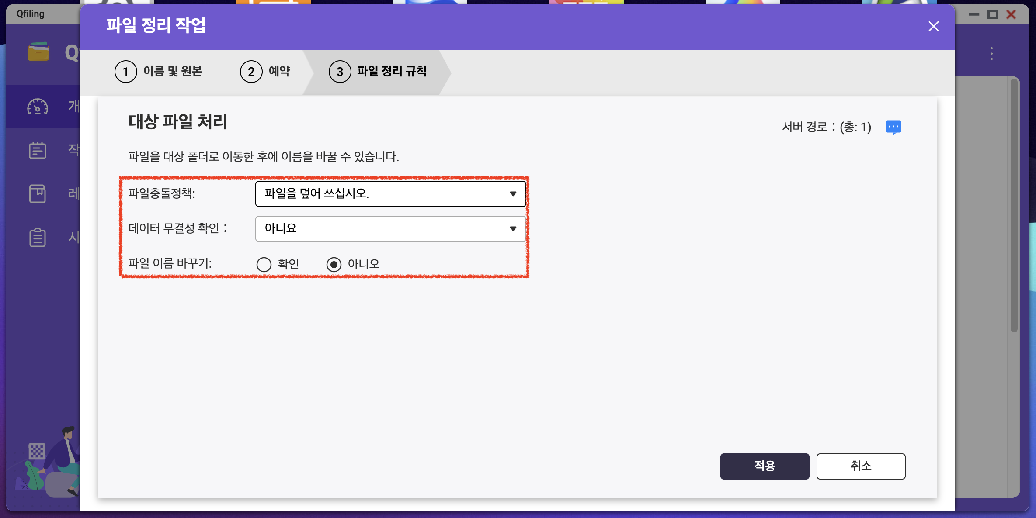
Task: Open the 데이터 무결성 확인 dropdown
Action: pos(390,228)
